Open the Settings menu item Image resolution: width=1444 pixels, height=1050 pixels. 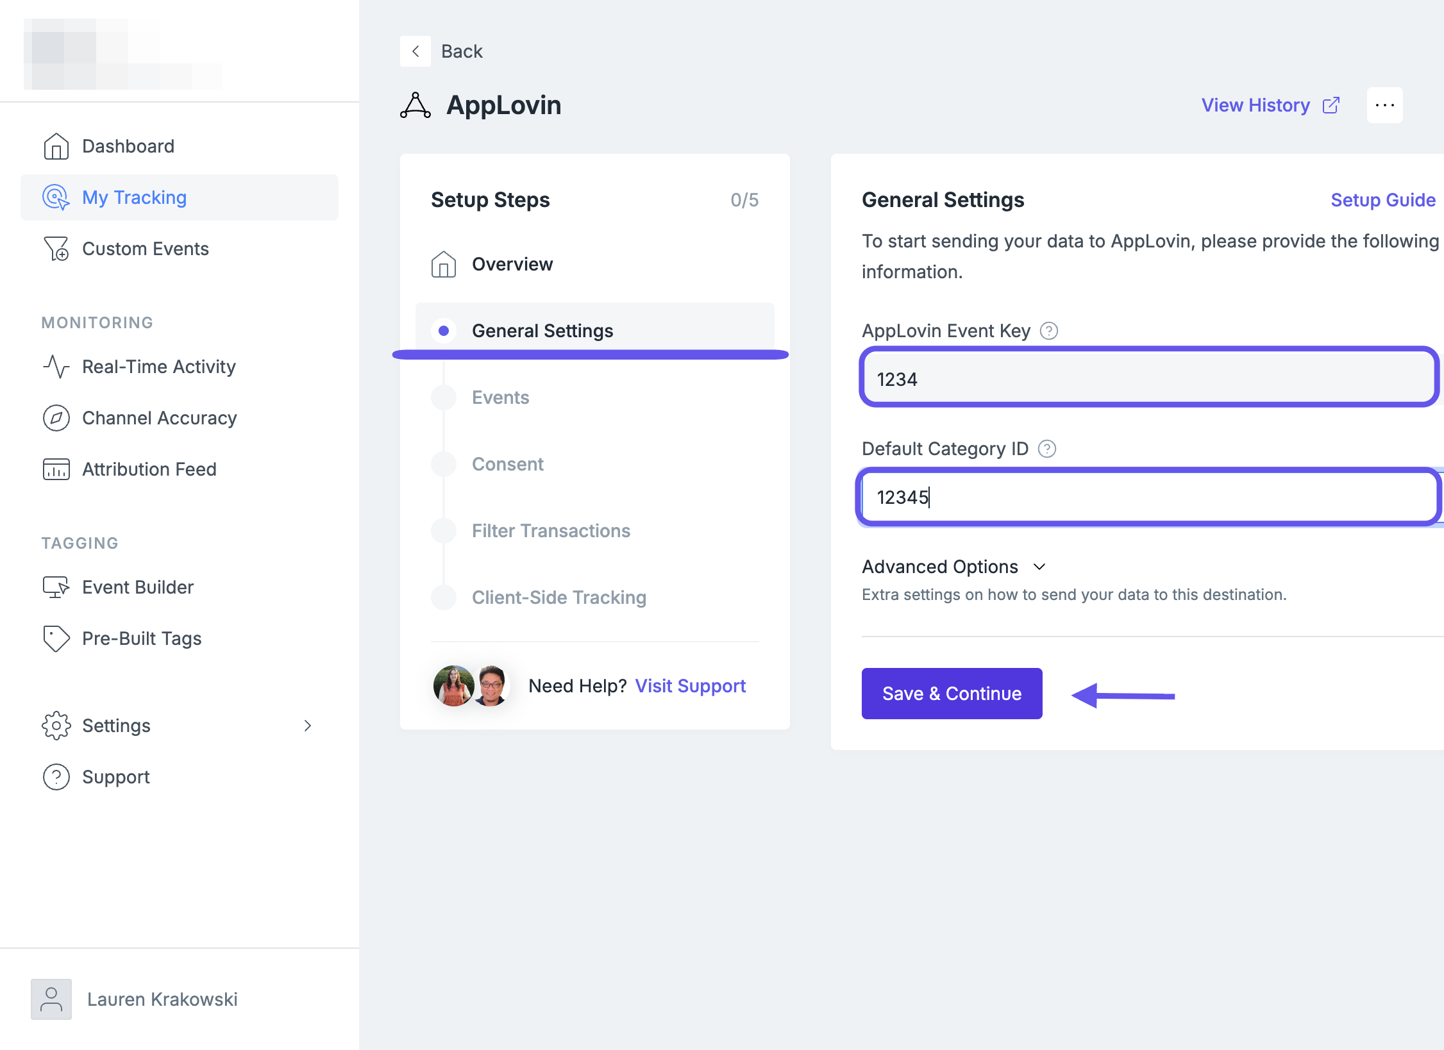(180, 726)
